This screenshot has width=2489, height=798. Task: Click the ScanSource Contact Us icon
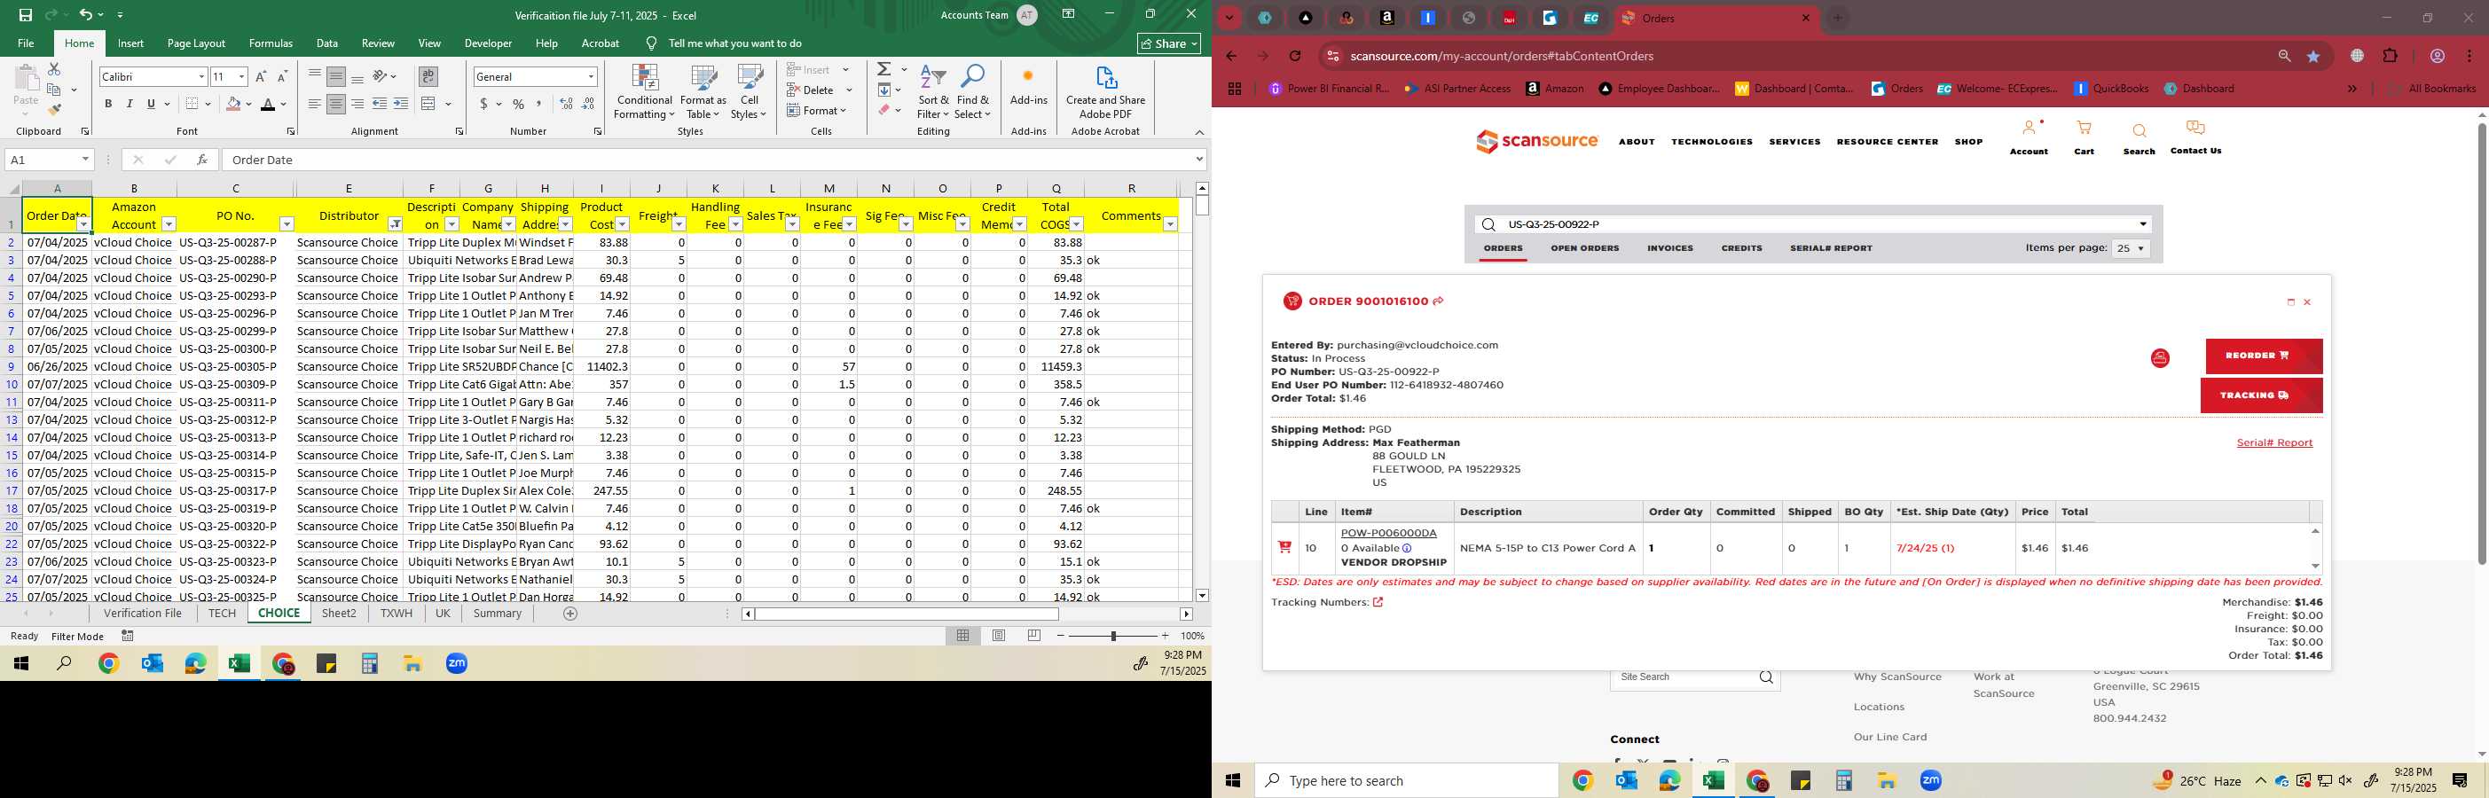pyautogui.click(x=2195, y=129)
